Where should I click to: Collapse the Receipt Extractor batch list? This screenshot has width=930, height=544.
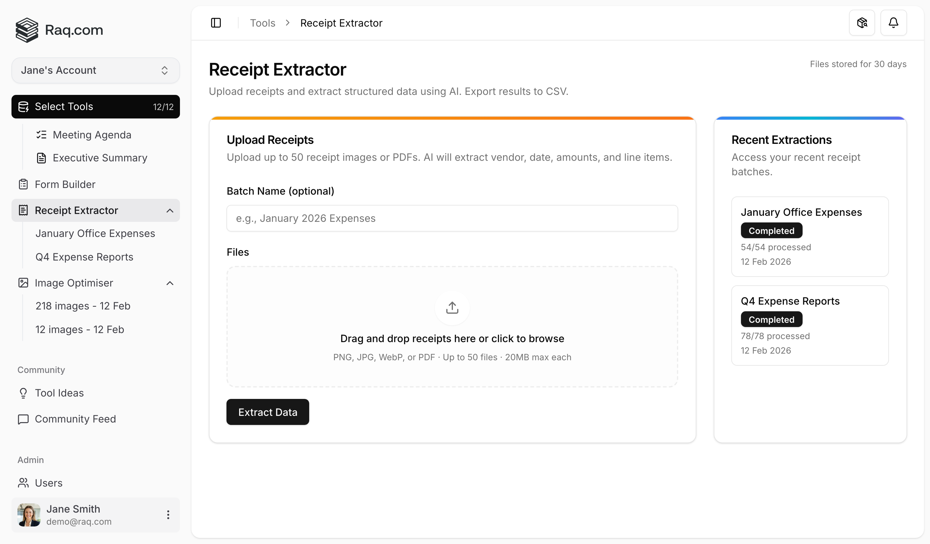[x=170, y=210]
